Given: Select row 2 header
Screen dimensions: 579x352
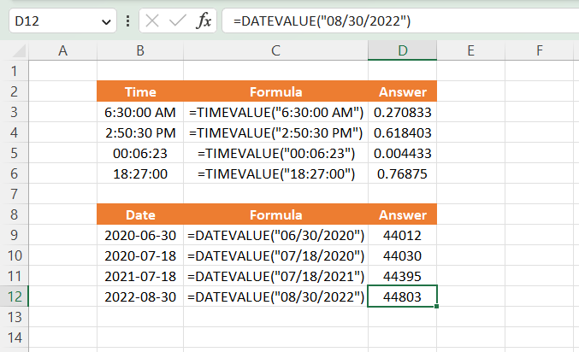Looking at the screenshot, I should 14,92.
